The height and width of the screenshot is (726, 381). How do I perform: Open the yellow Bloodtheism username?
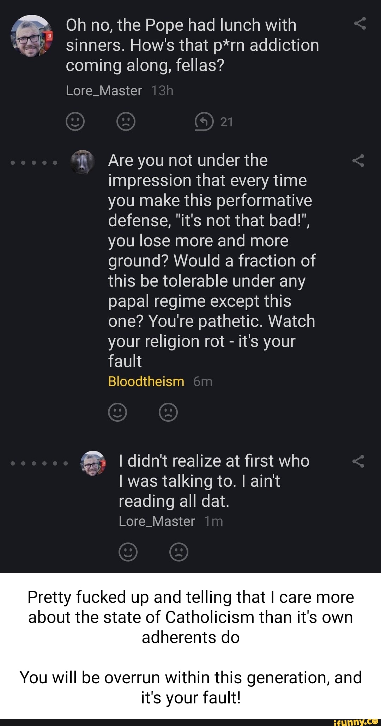click(x=146, y=382)
